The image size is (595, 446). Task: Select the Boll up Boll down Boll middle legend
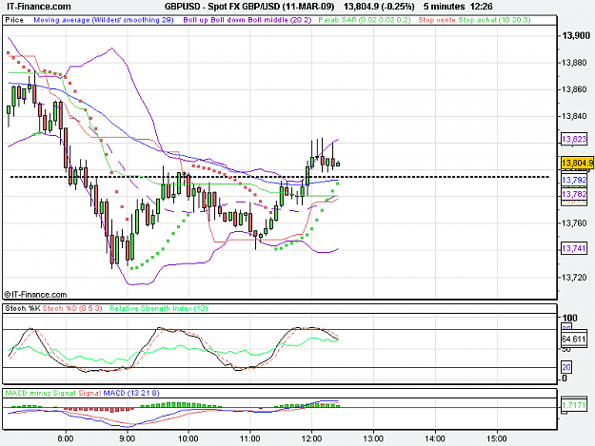pos(247,20)
